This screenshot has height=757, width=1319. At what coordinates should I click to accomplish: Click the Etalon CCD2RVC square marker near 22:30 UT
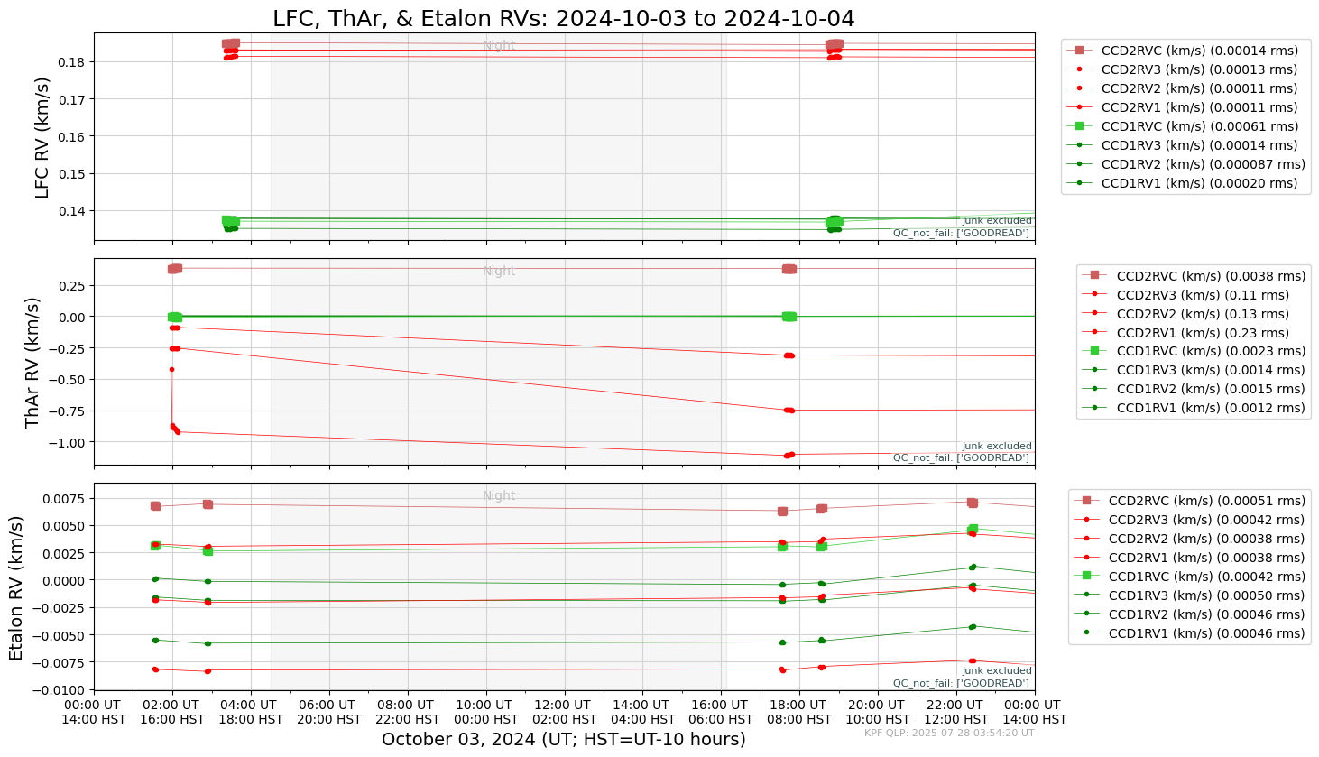coord(973,503)
